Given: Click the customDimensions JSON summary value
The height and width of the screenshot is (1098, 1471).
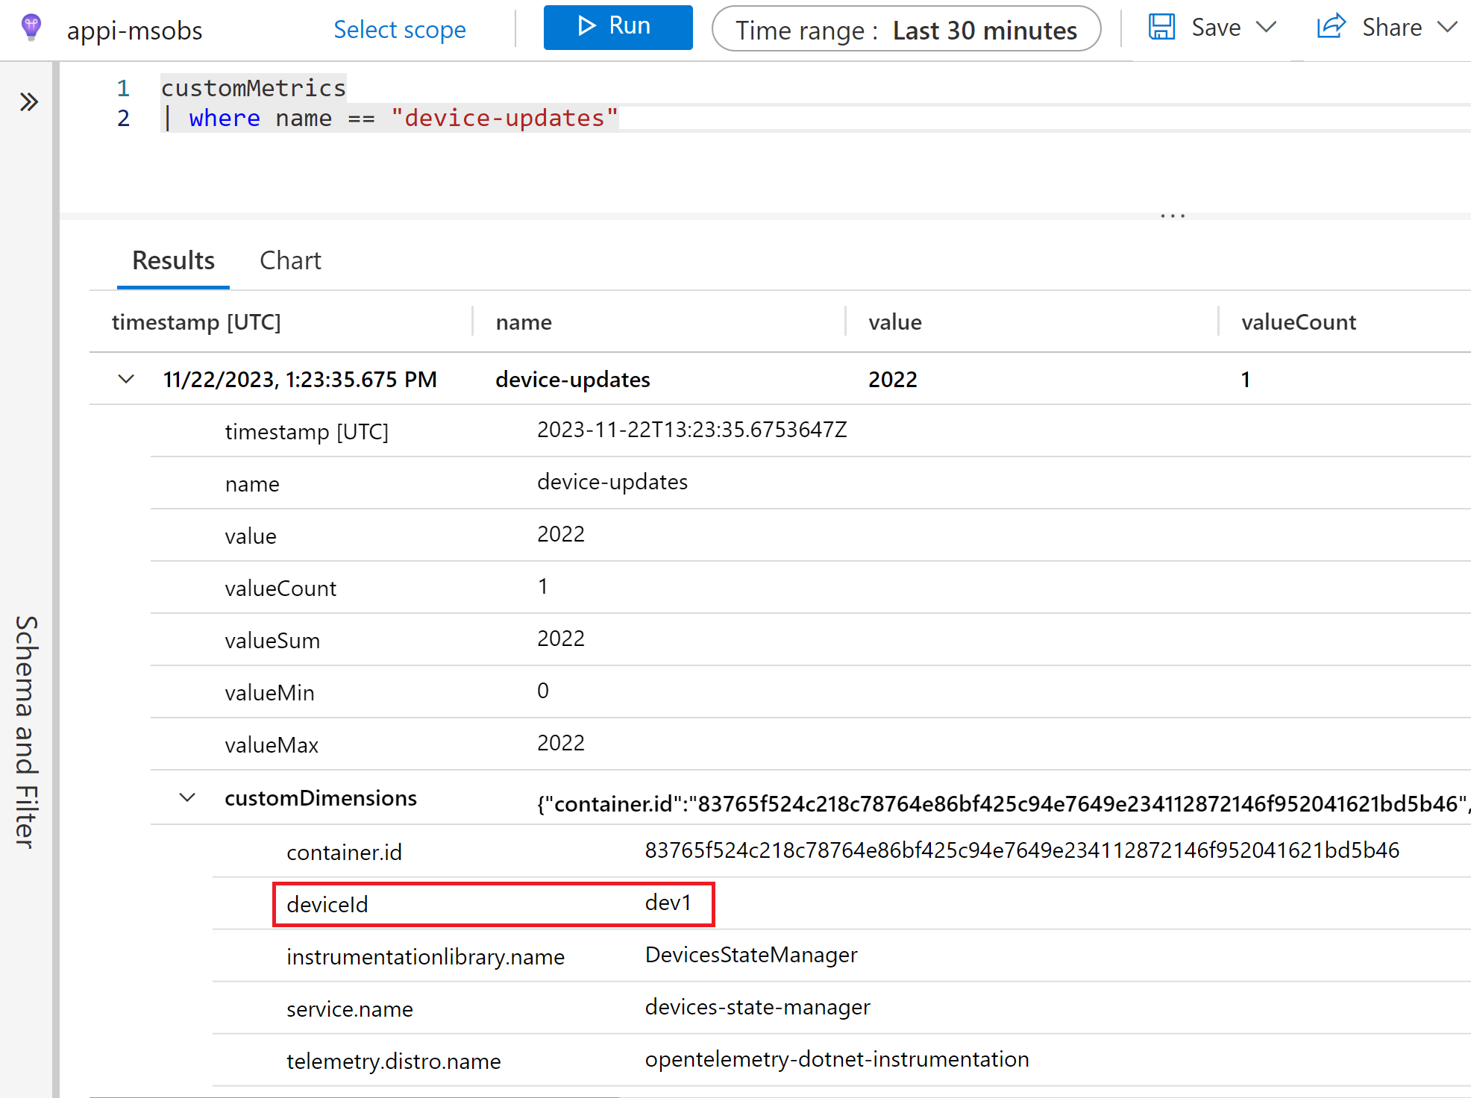Looking at the screenshot, I should [1003, 804].
